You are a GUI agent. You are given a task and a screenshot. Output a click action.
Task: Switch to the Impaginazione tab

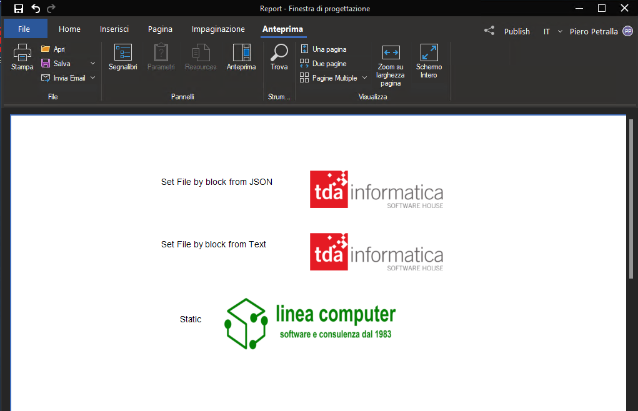[218, 29]
